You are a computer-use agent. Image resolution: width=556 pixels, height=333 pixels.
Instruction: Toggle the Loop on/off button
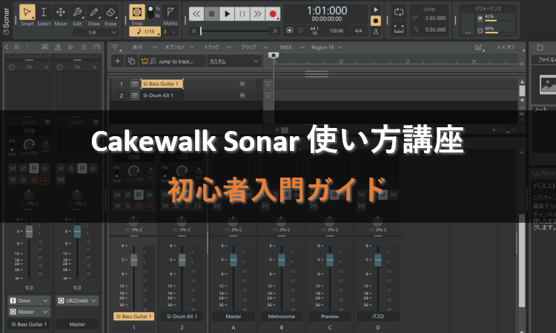[399, 13]
